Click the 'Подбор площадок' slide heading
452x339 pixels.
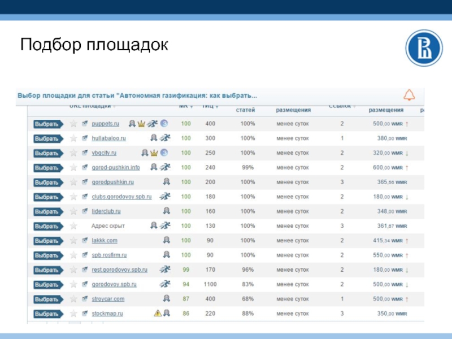[x=94, y=45]
